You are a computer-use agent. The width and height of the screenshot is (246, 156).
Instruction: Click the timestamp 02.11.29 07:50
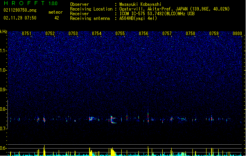tap(20, 18)
